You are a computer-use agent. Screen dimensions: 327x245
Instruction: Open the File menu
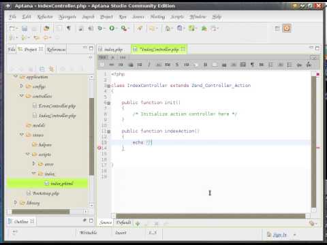12,17
